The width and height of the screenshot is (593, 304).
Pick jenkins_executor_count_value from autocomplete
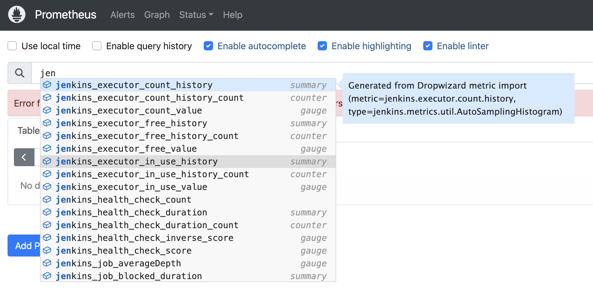[188, 110]
